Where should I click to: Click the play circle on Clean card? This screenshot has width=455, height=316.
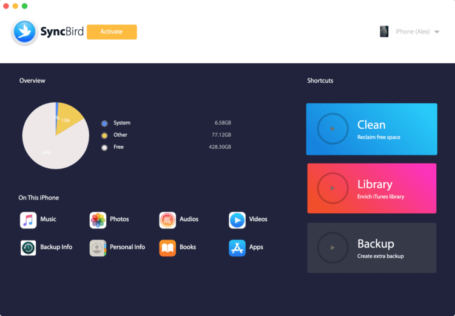[333, 129]
